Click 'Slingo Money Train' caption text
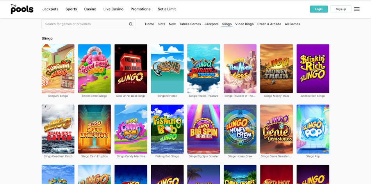 point(276,96)
